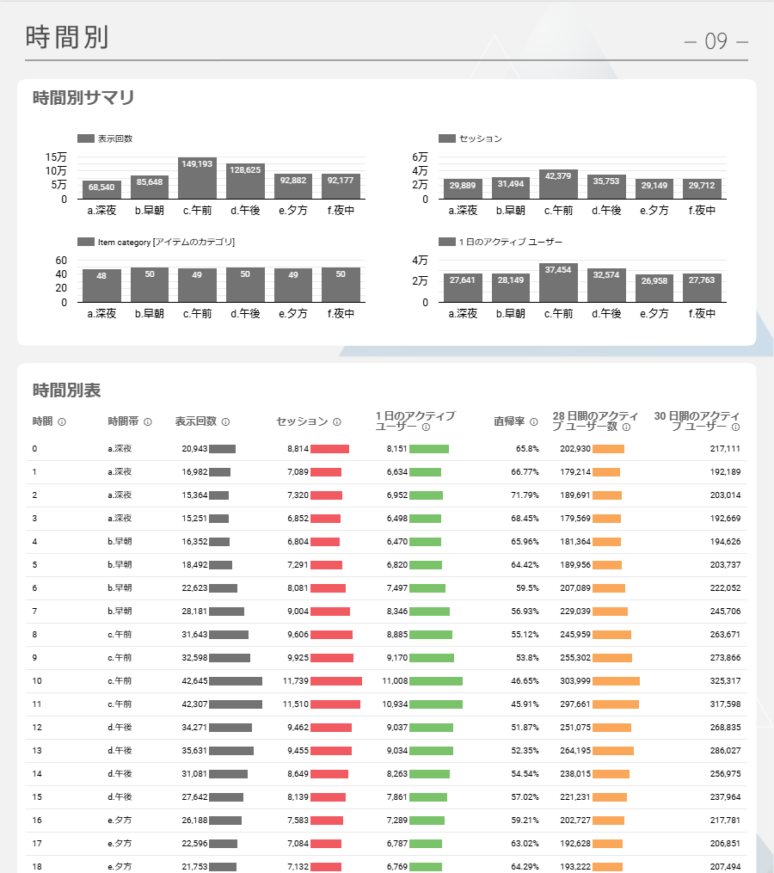Click the 42,645 表示回数 cell
This screenshot has width=774, height=873.
pos(194,681)
